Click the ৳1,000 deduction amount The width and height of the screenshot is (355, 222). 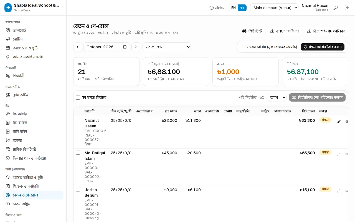228,72
